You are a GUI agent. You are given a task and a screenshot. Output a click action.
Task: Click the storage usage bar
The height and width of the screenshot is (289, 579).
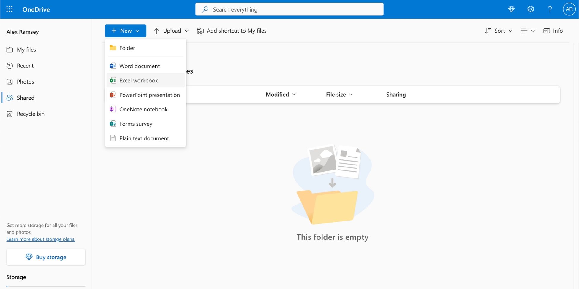[46, 287]
